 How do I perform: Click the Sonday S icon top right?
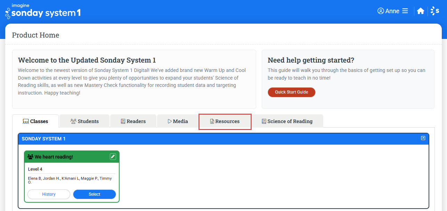tap(435, 11)
